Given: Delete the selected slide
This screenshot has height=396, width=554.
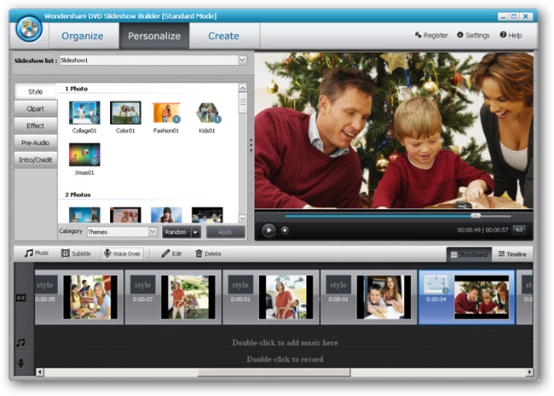Looking at the screenshot, I should tap(208, 253).
